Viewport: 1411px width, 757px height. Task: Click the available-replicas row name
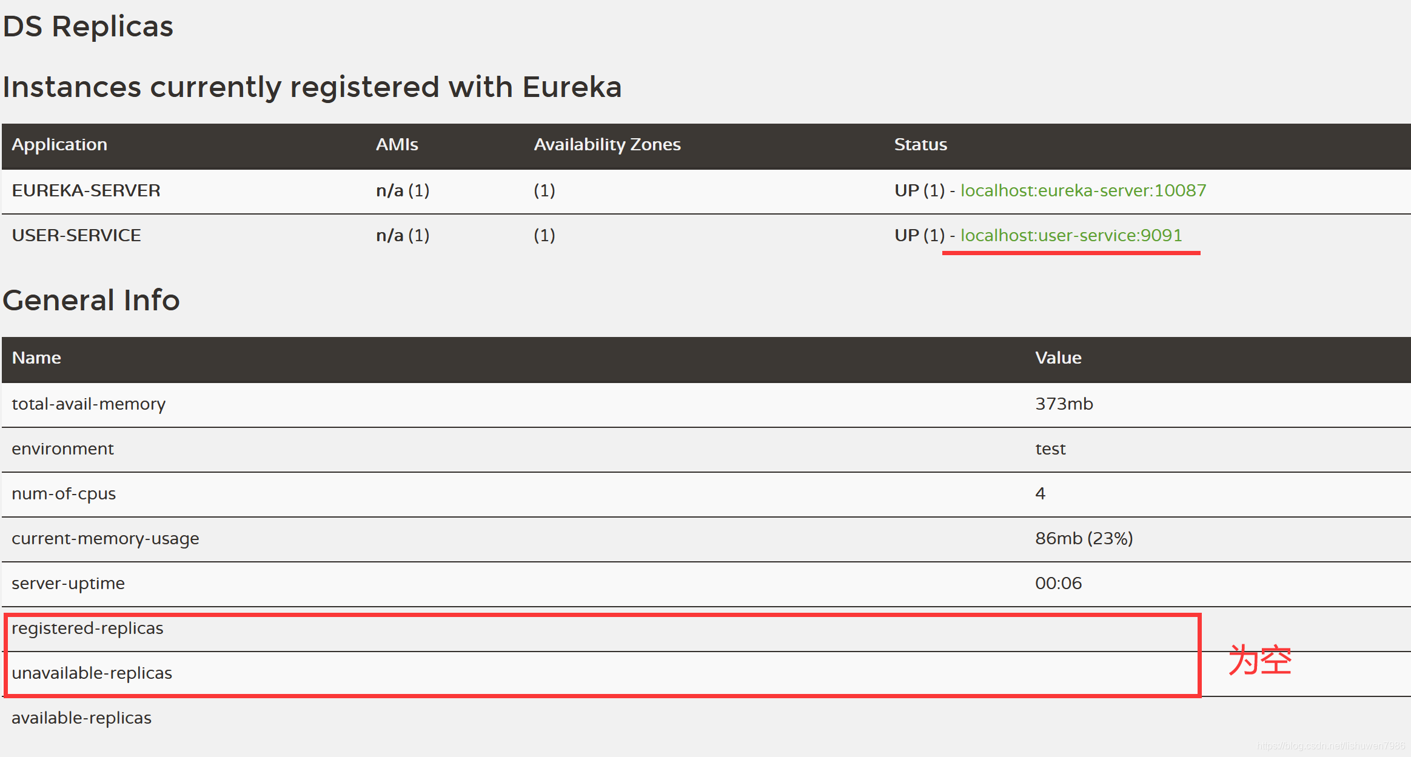pyautogui.click(x=81, y=718)
